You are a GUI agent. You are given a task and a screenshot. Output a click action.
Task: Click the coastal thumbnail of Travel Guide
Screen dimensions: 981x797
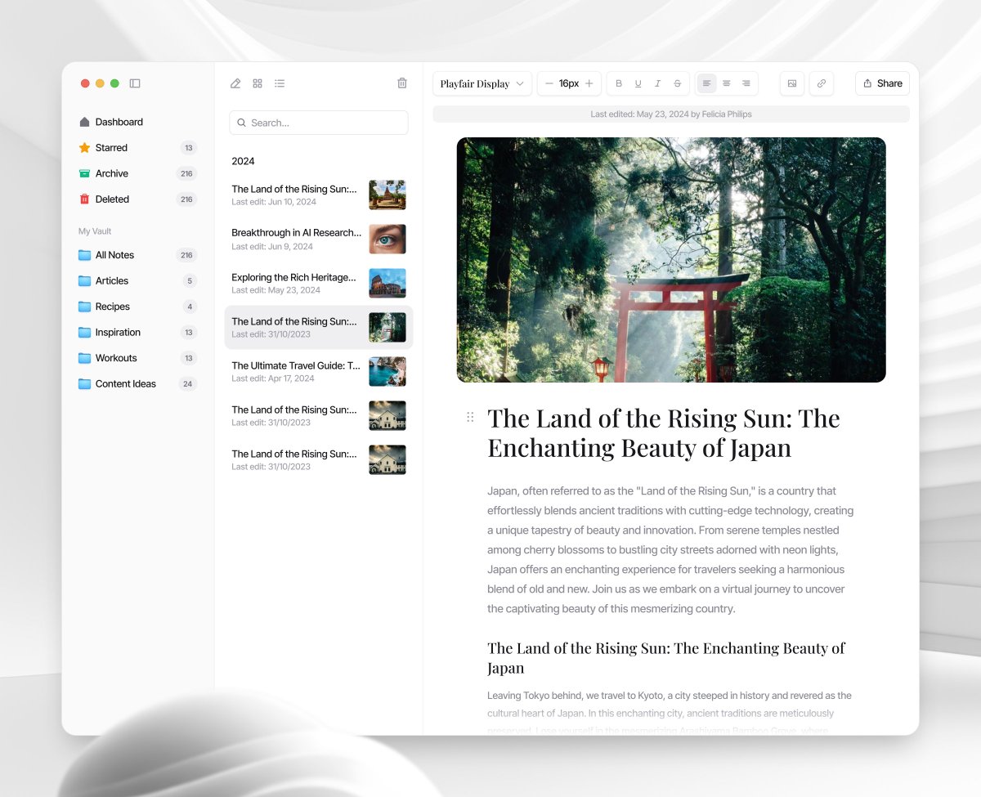point(387,372)
